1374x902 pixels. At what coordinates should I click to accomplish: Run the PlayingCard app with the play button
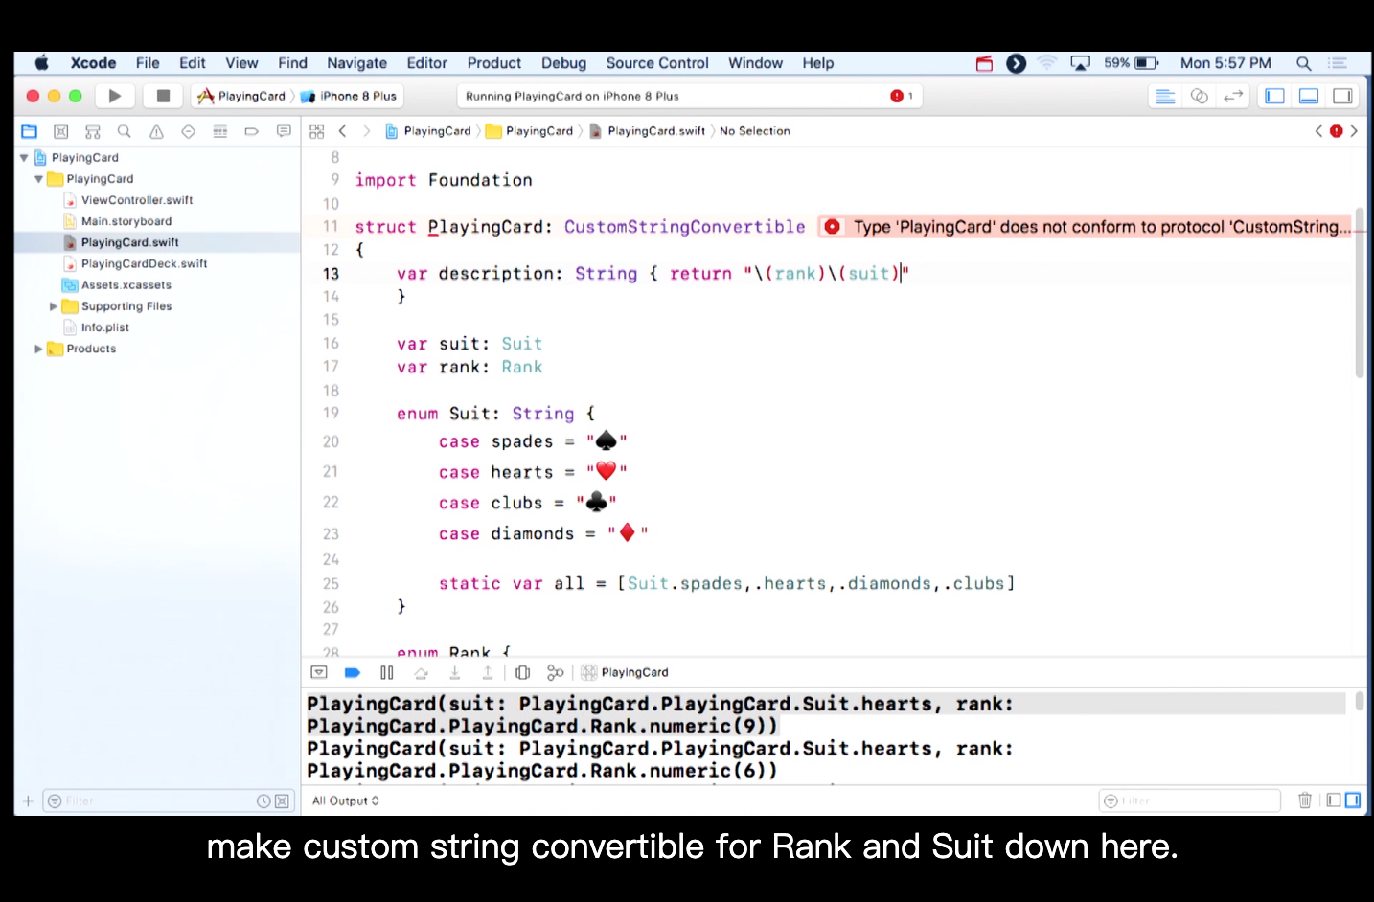coord(115,96)
